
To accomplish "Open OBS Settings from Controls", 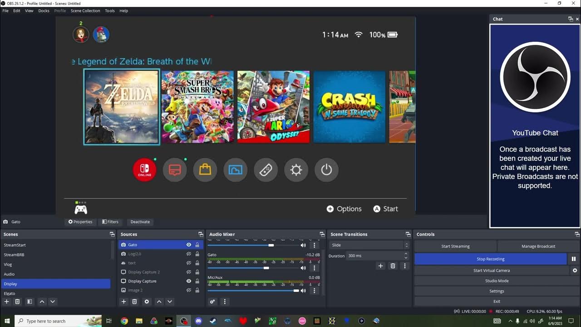I will click(x=497, y=291).
